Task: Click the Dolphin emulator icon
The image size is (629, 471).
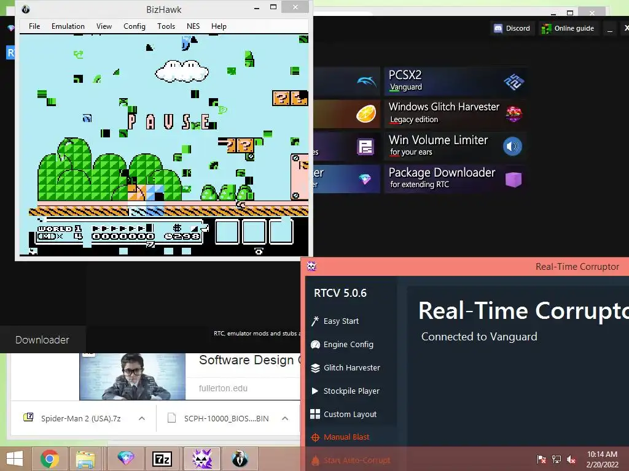Action: point(367,82)
